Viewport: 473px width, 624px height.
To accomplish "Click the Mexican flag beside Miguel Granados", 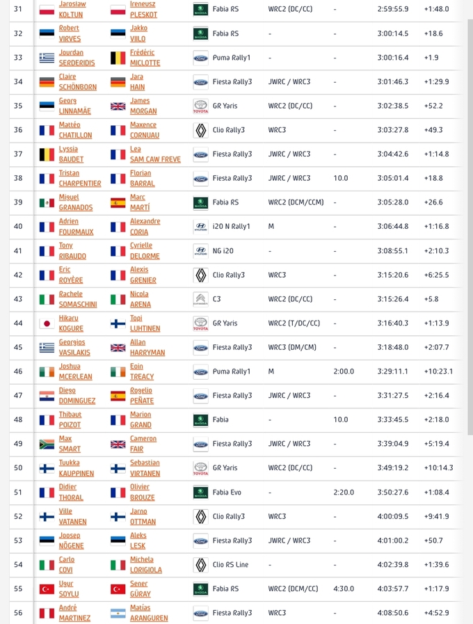I will [x=47, y=203].
